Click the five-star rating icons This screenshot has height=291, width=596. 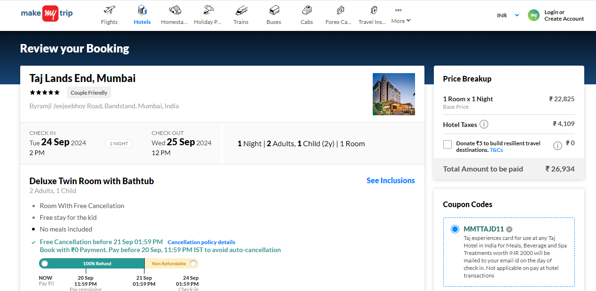tap(45, 92)
